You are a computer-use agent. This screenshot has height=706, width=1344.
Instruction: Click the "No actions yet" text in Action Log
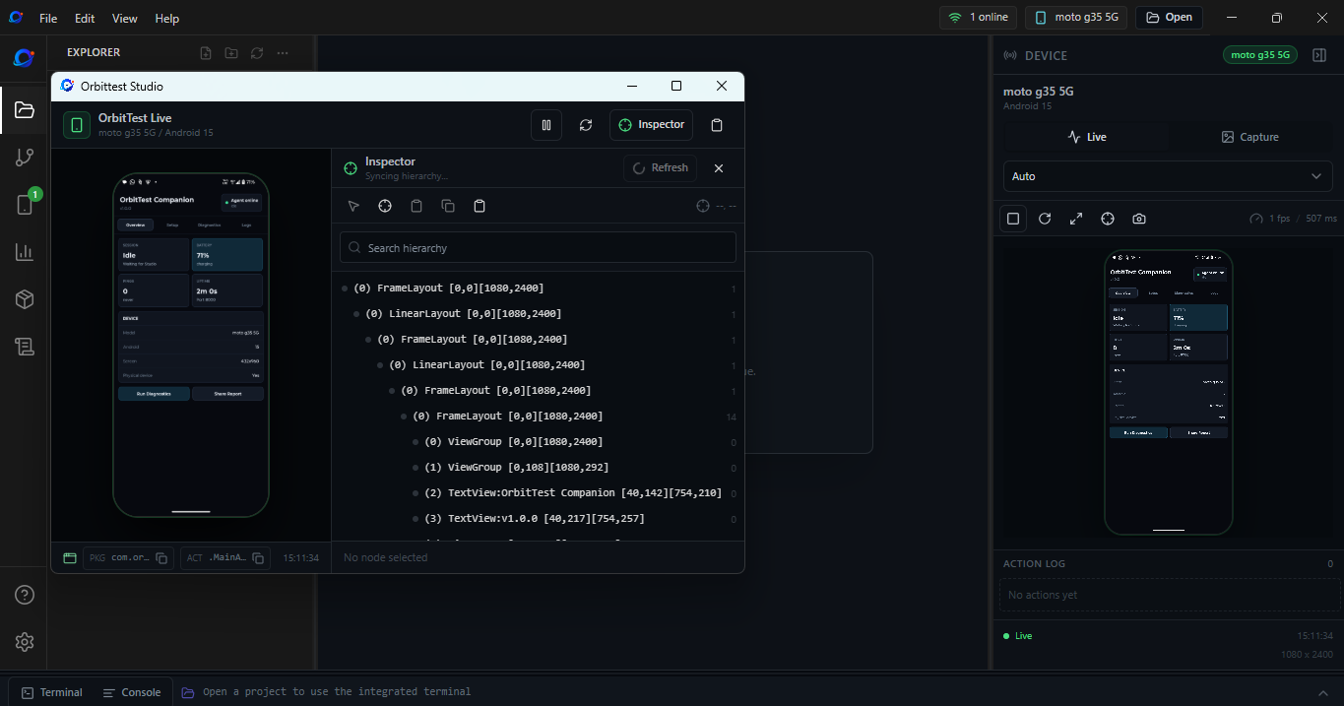[1043, 595]
